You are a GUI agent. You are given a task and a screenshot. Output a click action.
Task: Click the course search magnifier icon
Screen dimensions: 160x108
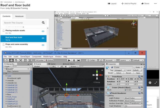click(43, 23)
